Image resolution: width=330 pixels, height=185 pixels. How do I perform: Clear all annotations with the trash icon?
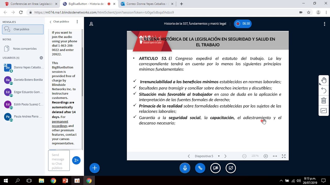324,100
